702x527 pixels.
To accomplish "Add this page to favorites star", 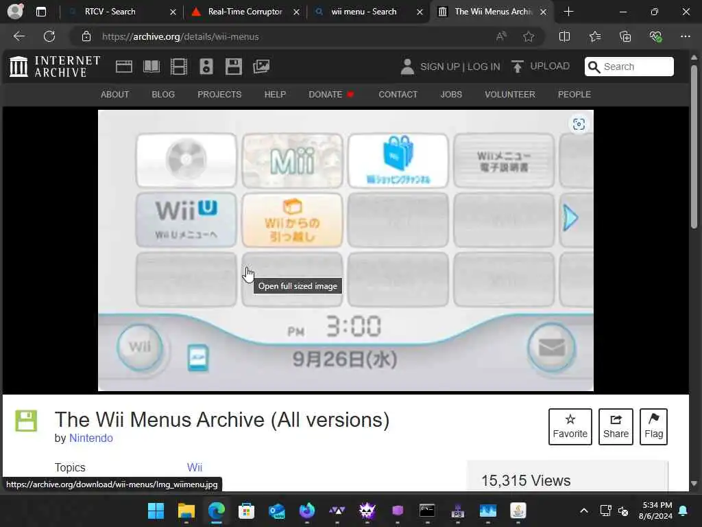I will [529, 36].
